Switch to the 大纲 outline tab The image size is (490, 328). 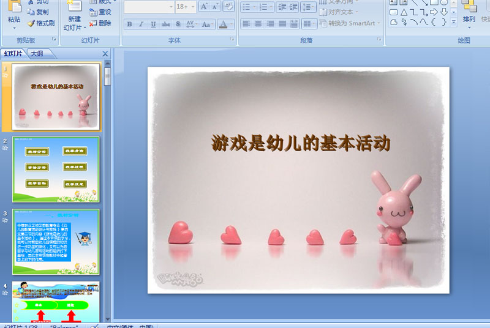[x=37, y=54]
